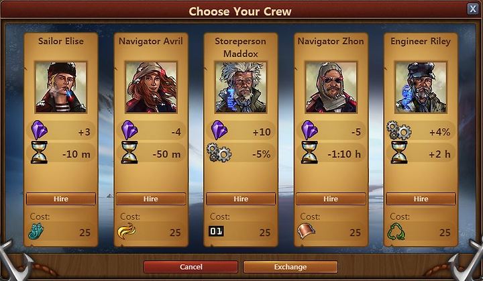The width and height of the screenshot is (483, 281).
Task: Select Sailor Elise's portrait
Action: (x=61, y=87)
